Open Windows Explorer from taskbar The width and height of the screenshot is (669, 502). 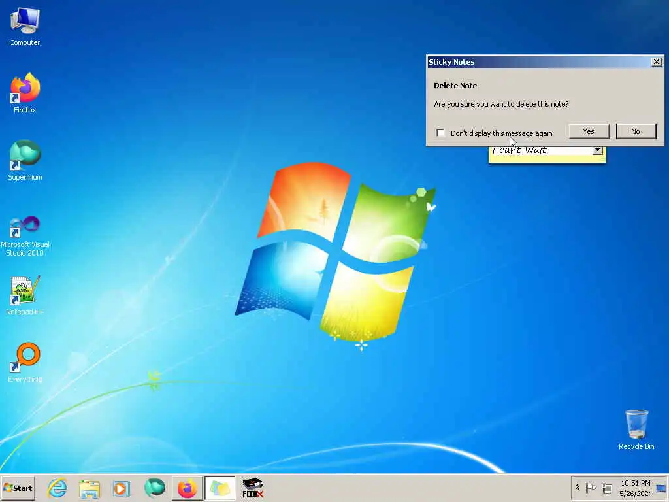90,488
